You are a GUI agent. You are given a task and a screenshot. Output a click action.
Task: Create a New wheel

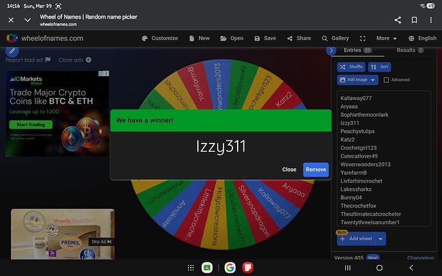click(x=199, y=38)
